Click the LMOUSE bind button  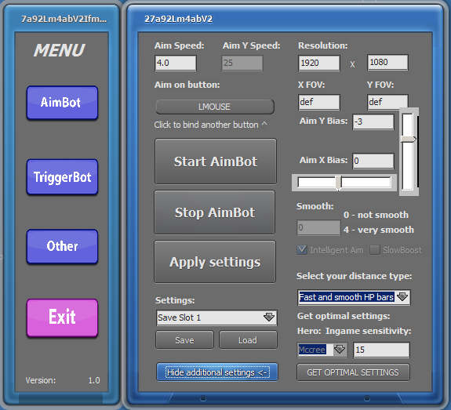[215, 107]
